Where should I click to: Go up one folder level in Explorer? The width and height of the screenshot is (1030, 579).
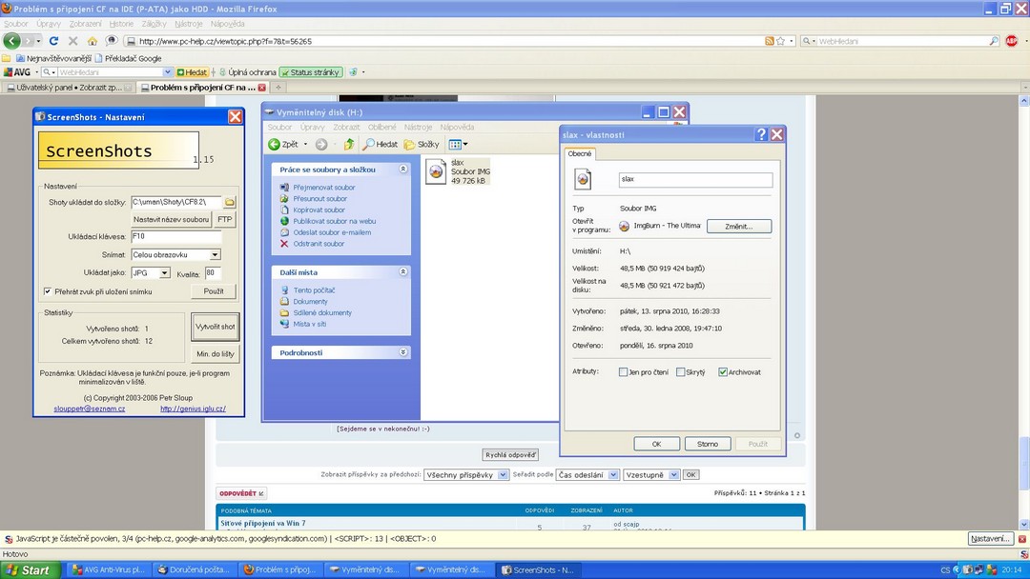(x=349, y=144)
